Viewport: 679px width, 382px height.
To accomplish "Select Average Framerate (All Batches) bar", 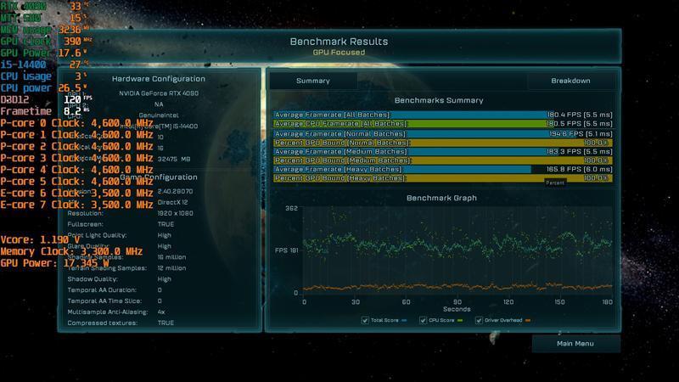I will [x=441, y=114].
